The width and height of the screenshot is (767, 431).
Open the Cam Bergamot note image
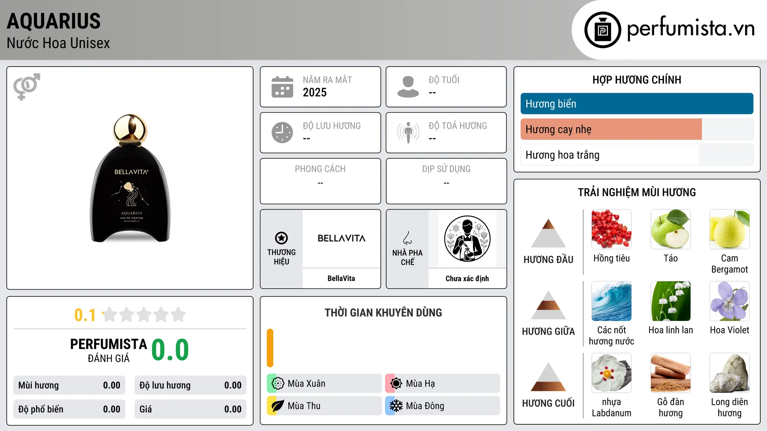coord(730,229)
